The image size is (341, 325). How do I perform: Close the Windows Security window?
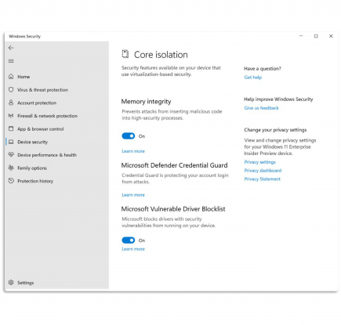coord(331,36)
